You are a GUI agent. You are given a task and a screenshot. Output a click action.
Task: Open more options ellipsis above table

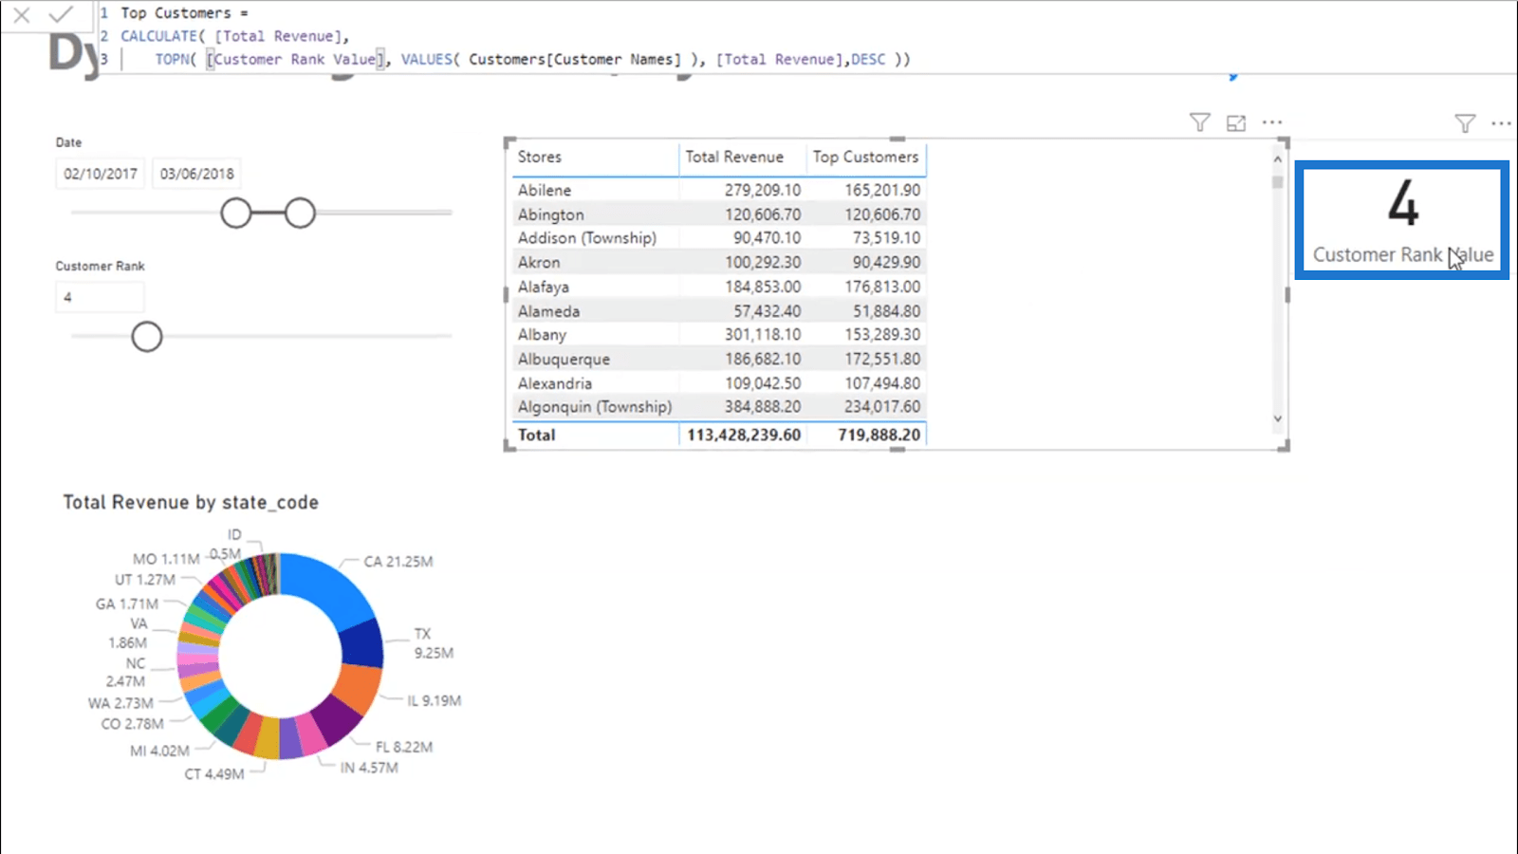point(1272,122)
